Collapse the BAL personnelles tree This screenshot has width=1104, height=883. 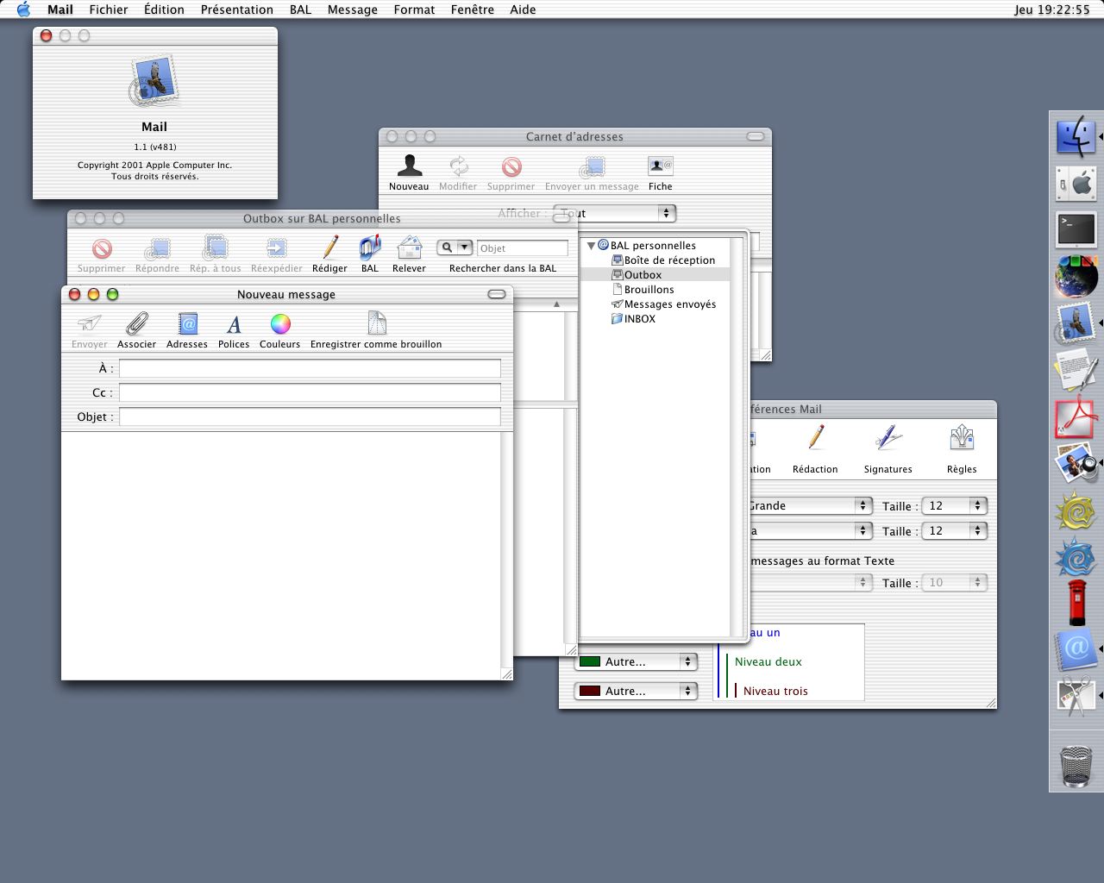pos(591,246)
